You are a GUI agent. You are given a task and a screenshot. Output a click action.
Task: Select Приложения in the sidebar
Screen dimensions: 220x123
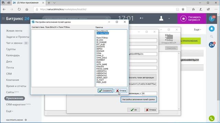click(14, 98)
